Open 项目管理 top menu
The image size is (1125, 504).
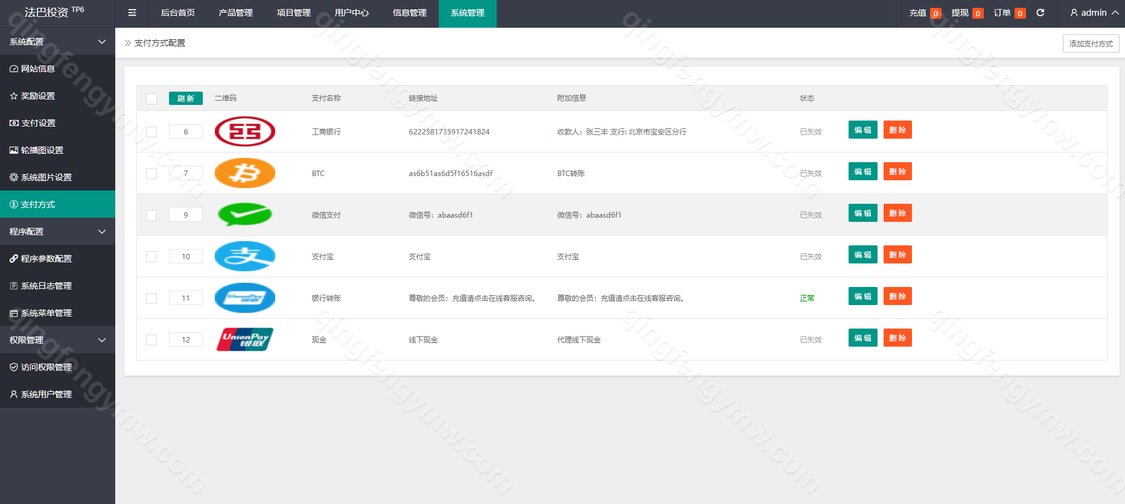click(x=294, y=13)
